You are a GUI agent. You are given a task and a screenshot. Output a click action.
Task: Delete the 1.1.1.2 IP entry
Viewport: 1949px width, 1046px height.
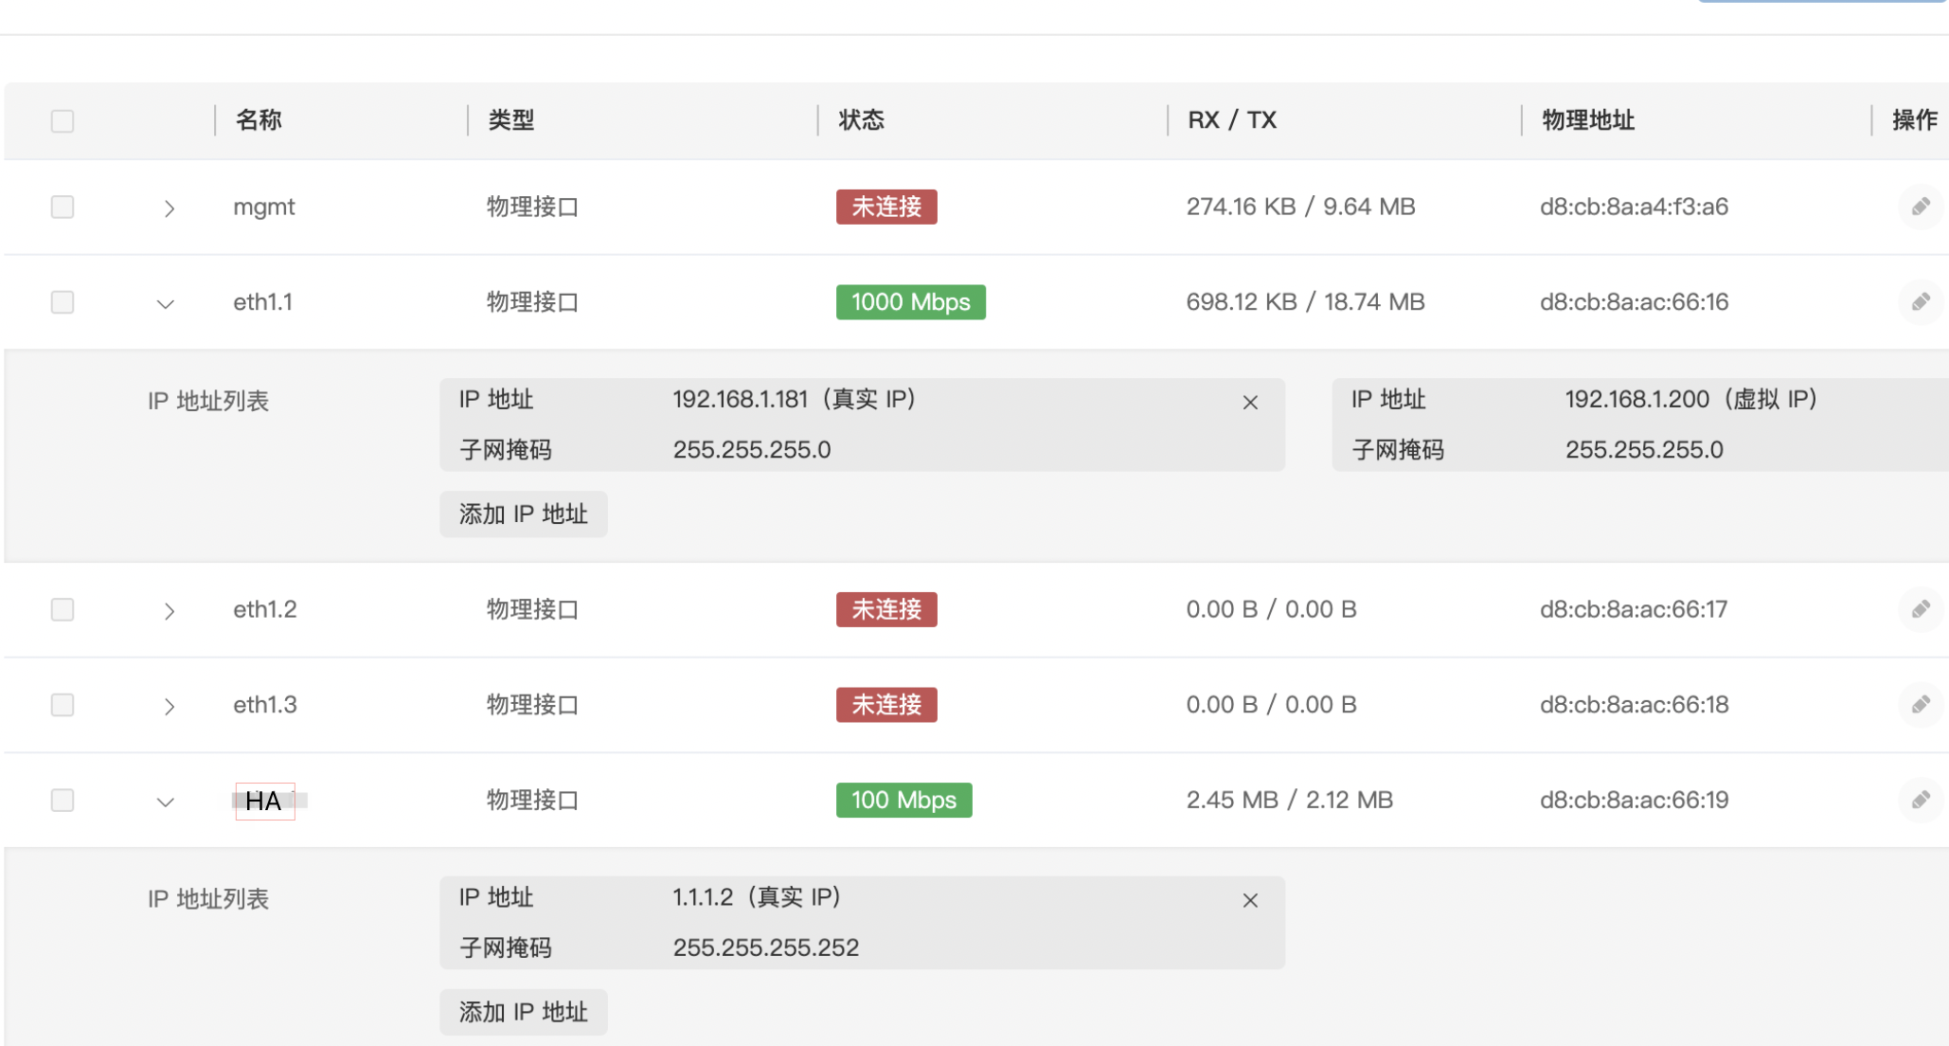pyautogui.click(x=1250, y=900)
